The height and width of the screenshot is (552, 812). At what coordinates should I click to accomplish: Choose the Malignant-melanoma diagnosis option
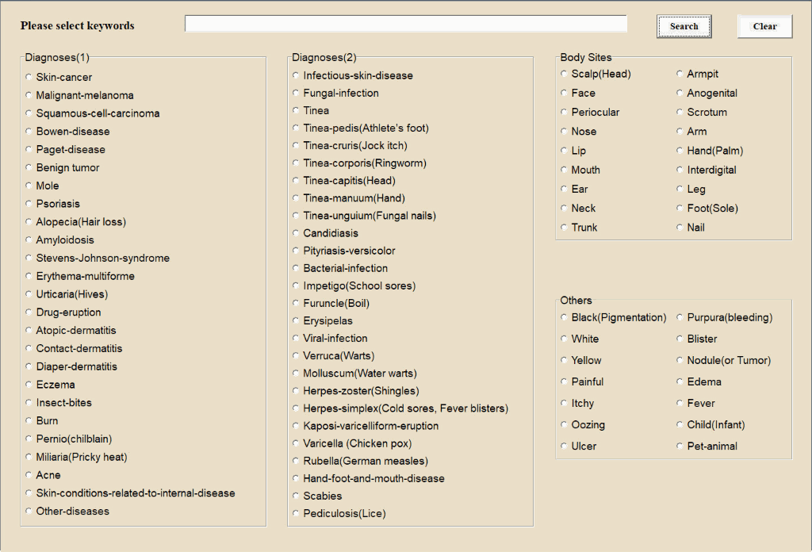tap(29, 95)
